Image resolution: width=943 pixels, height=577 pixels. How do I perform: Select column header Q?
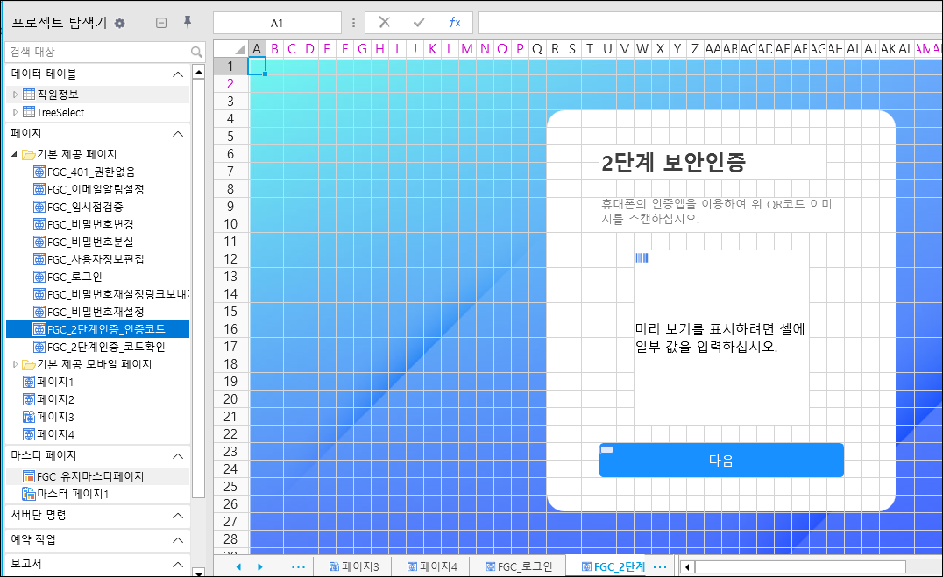[x=536, y=49]
